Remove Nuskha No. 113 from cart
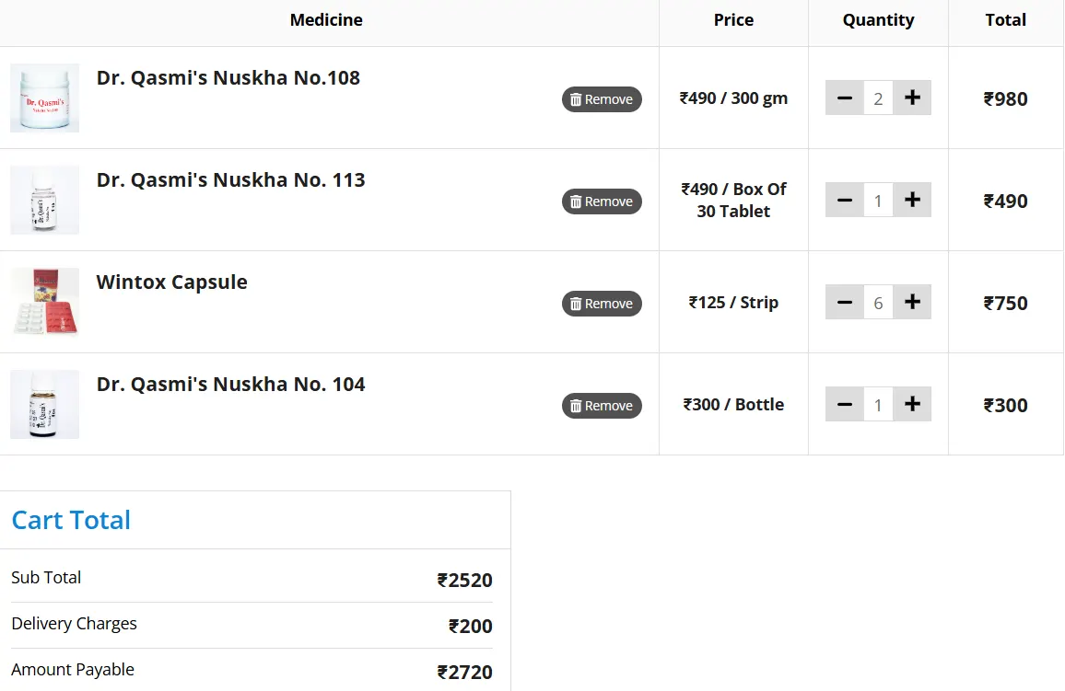 click(602, 202)
